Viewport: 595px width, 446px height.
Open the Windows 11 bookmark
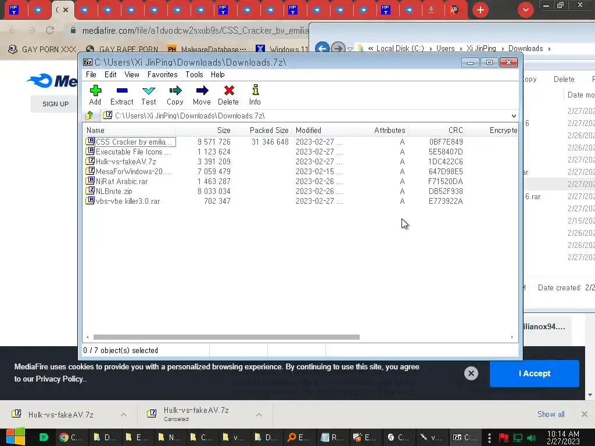point(282,49)
